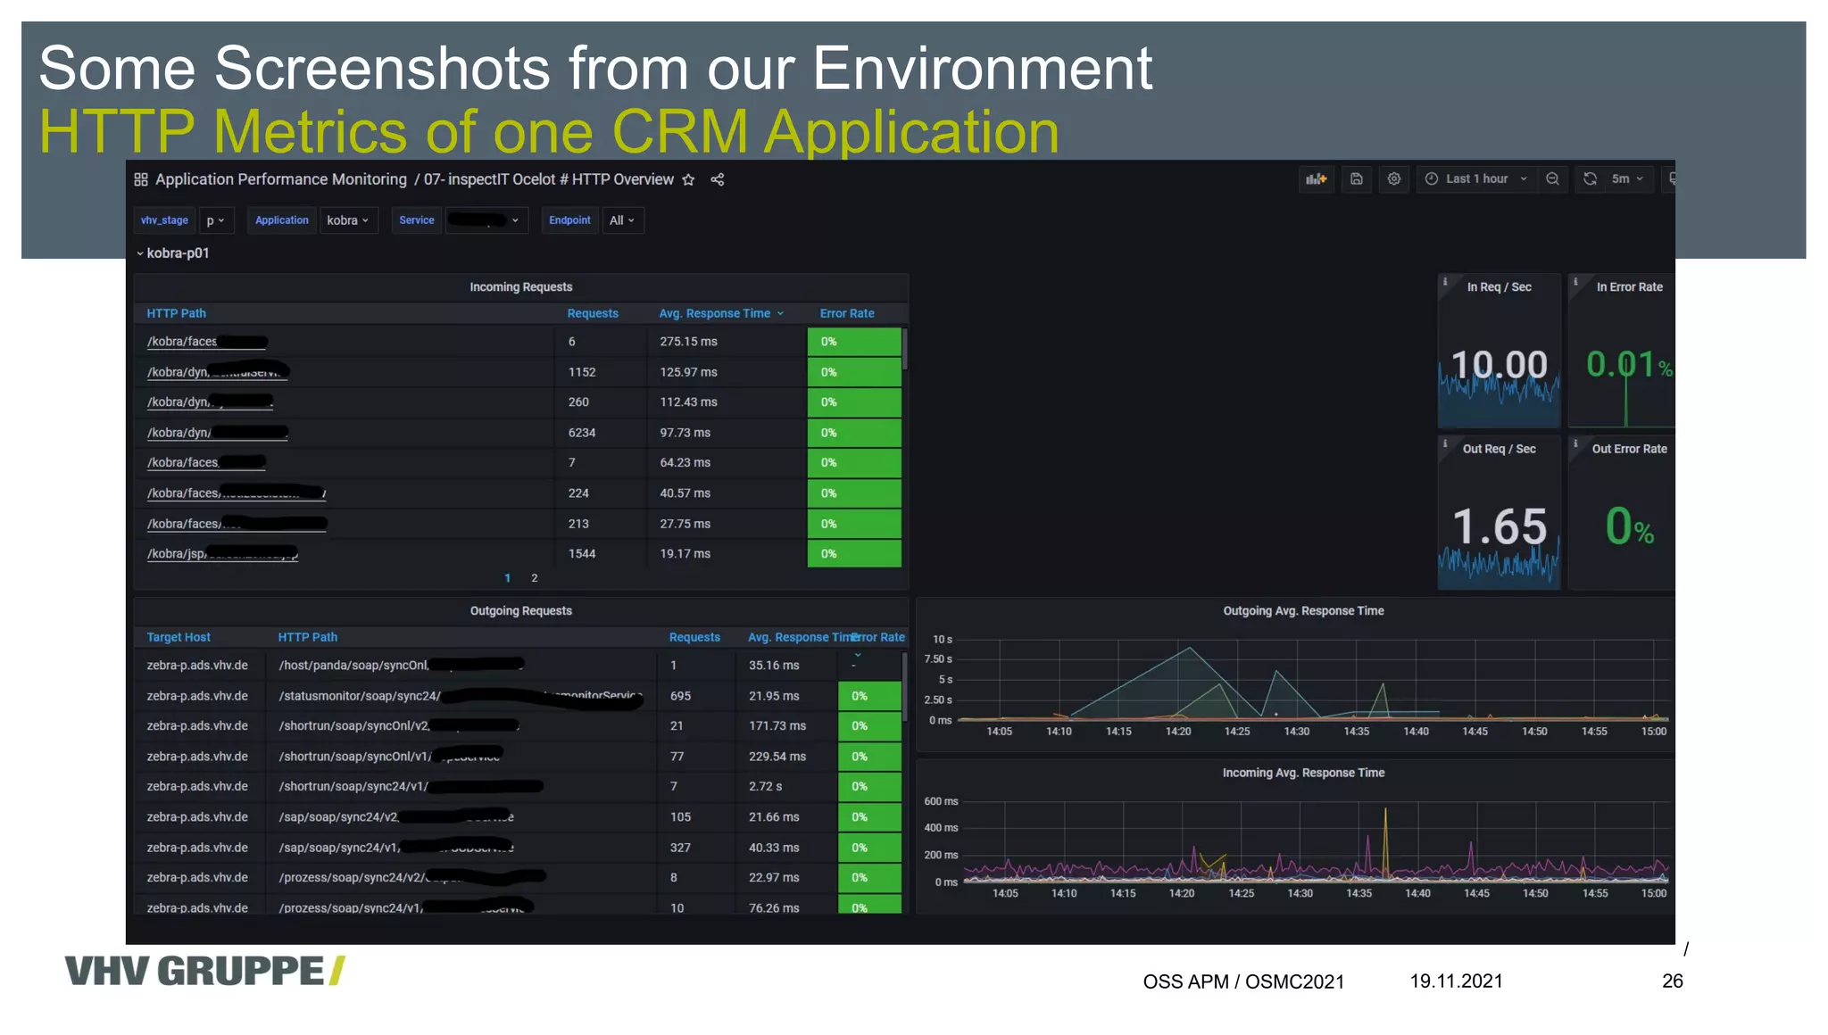Open the dashboards grid icon

coord(141,179)
